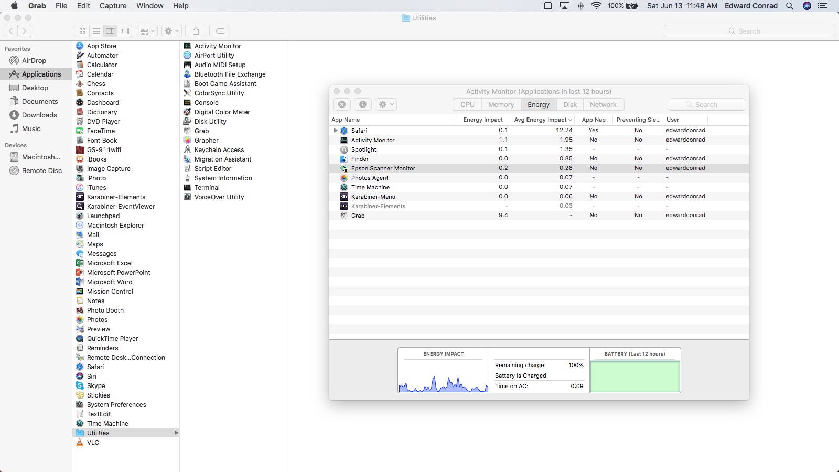Switch Finder to list view
Viewport: 839px width, 472px height.
(96, 31)
